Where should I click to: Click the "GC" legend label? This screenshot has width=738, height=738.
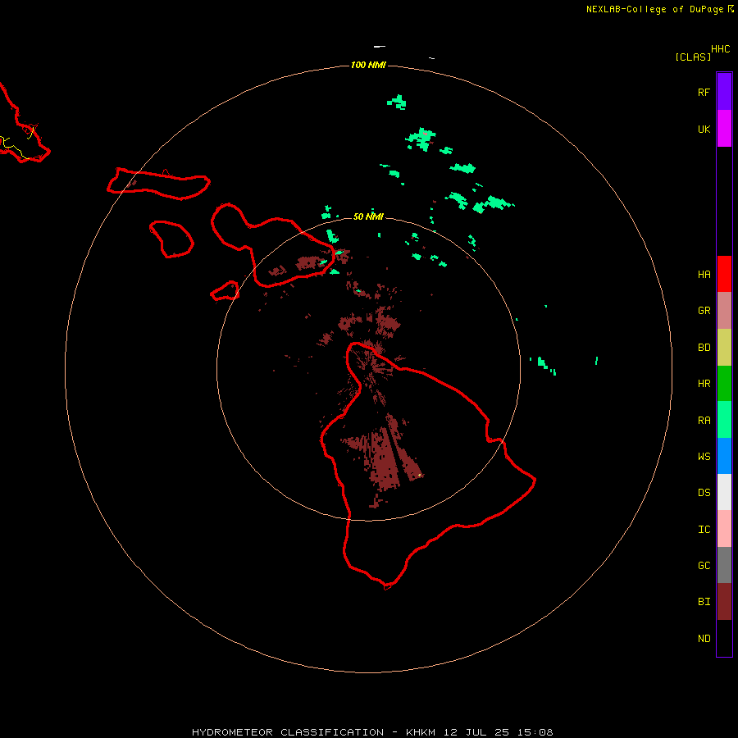[704, 566]
